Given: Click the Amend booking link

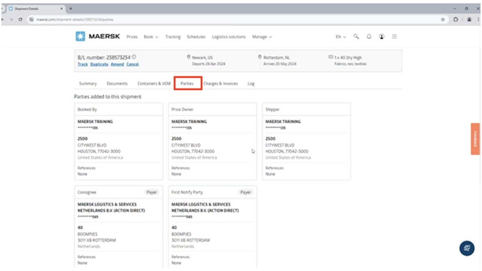Looking at the screenshot, I should coord(117,64).
